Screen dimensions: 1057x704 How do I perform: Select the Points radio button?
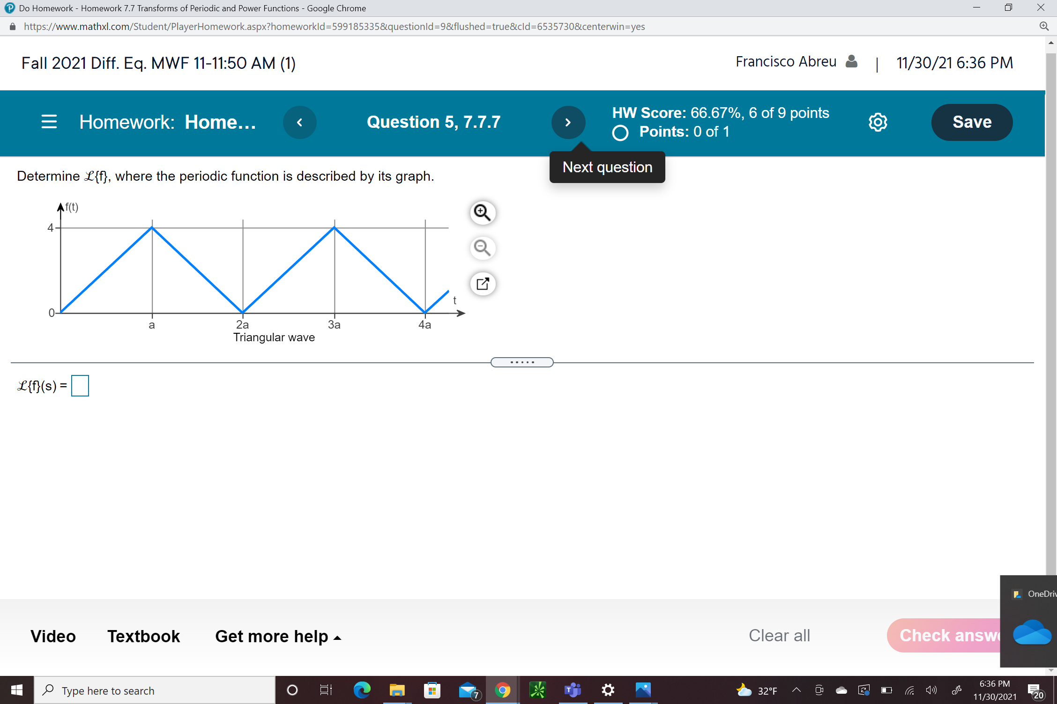(620, 133)
